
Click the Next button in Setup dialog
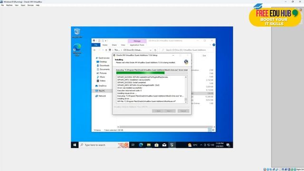point(170,111)
